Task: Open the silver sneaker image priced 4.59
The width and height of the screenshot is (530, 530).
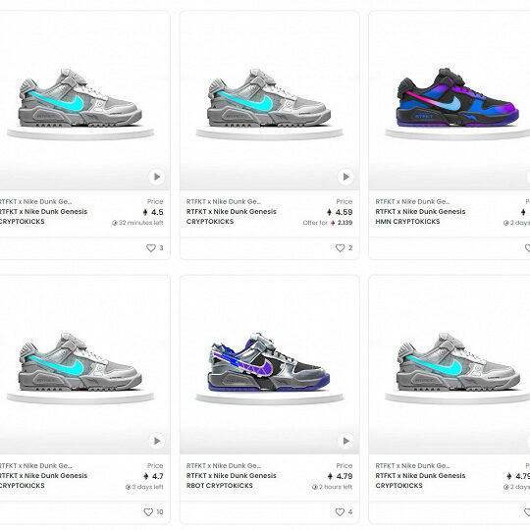Action: pos(269,101)
